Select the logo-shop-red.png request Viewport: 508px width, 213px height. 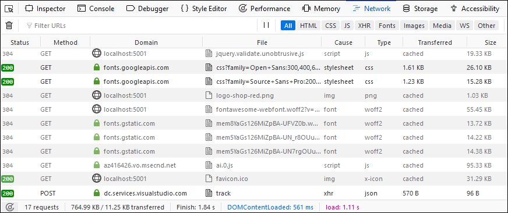pos(254,95)
